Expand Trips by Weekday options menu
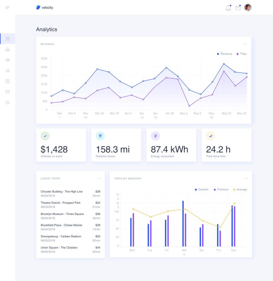Viewport: 273px width, 281px height. point(246,178)
